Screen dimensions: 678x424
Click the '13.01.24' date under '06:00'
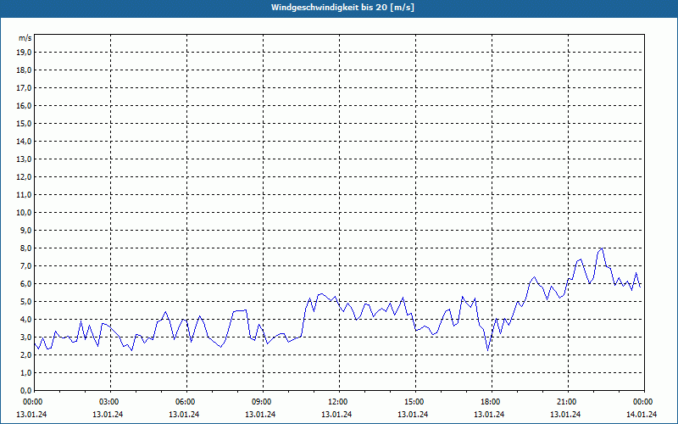(184, 415)
